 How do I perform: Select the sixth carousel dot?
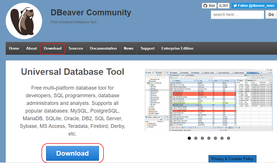222,138
